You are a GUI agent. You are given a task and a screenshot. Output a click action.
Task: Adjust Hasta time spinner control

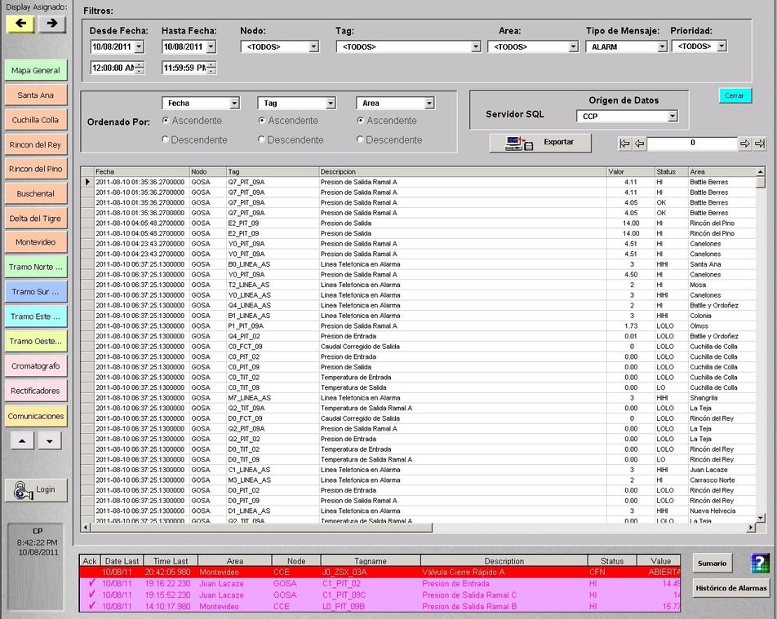coord(211,68)
